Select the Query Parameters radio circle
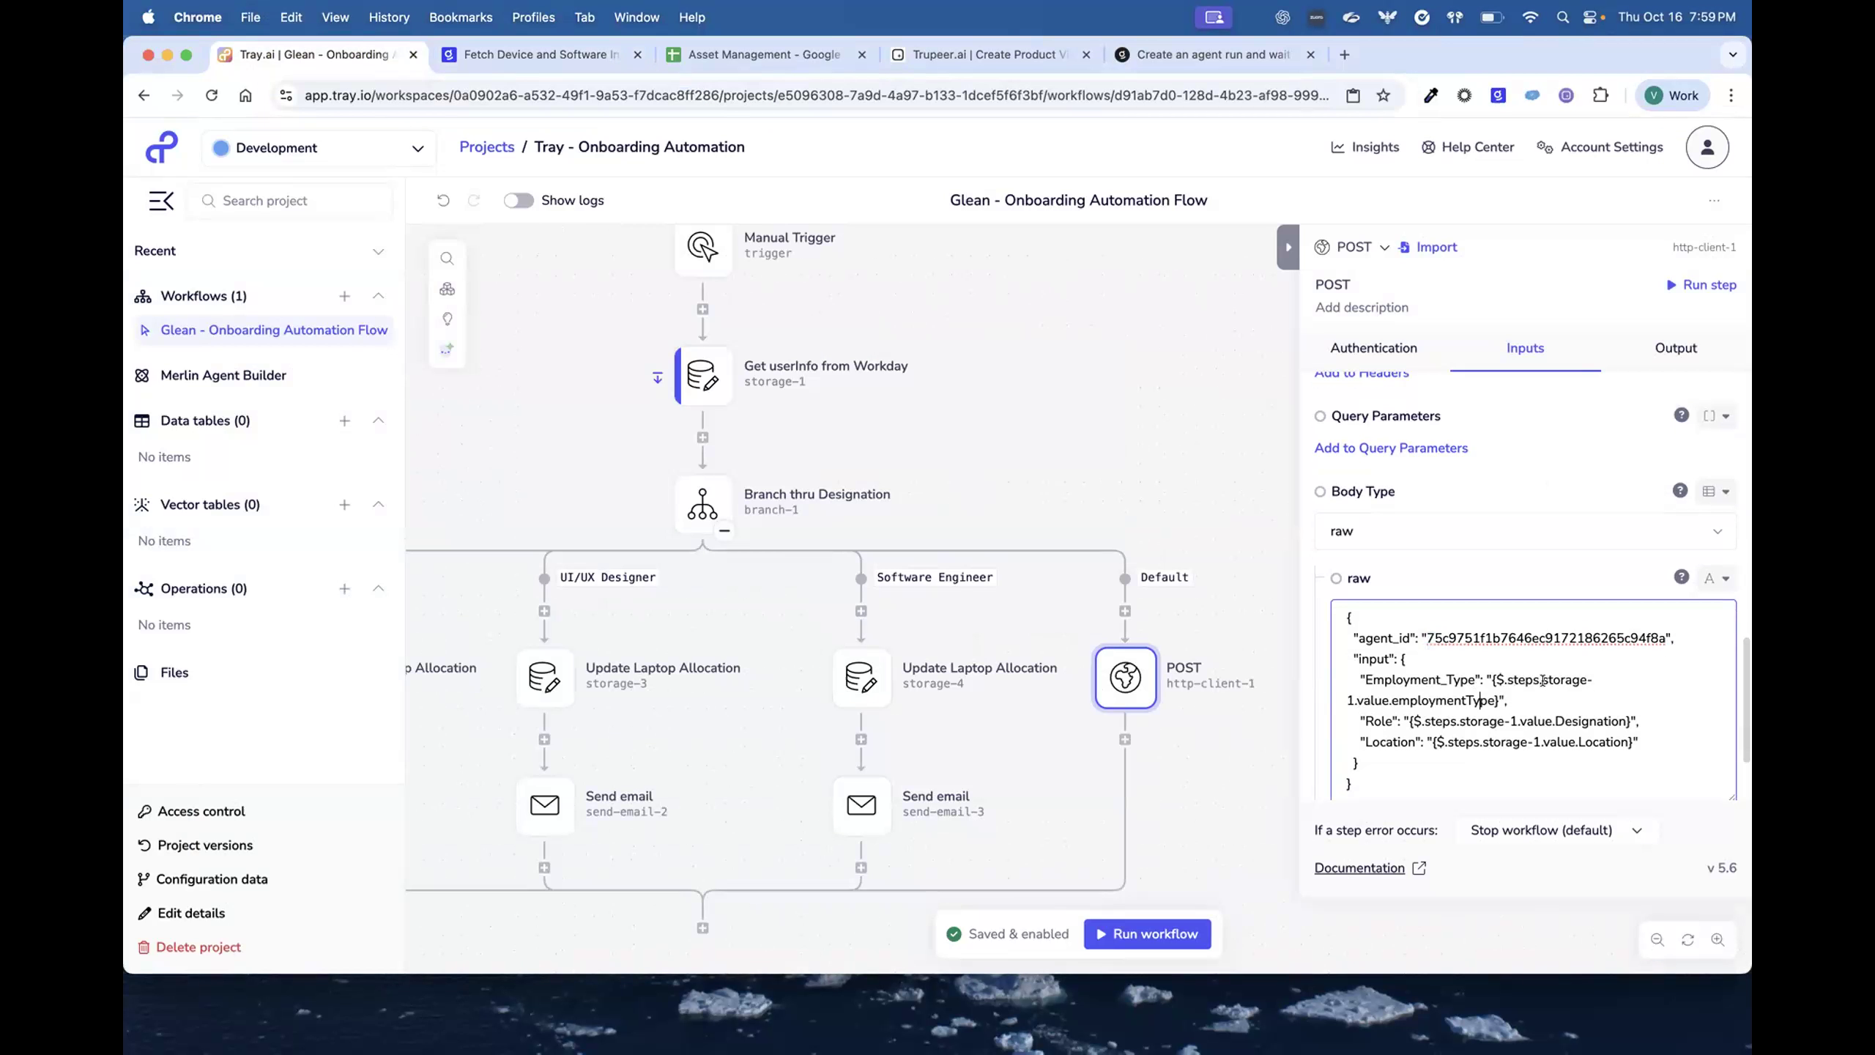The image size is (1875, 1055). click(x=1321, y=415)
